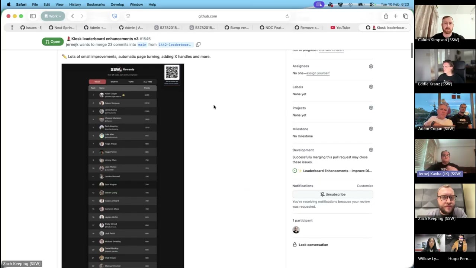Click the reader view icon beside the shield
Screen dimensions: 476x268
point(128,16)
